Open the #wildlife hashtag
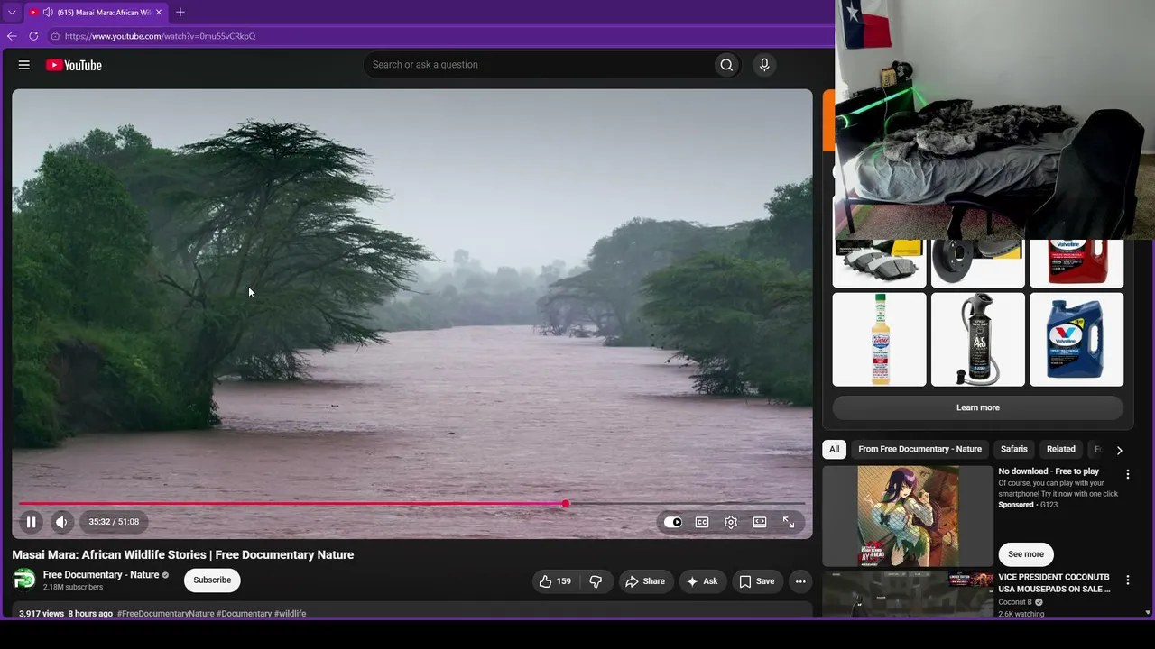Screen dimensions: 1155x649 290,614
